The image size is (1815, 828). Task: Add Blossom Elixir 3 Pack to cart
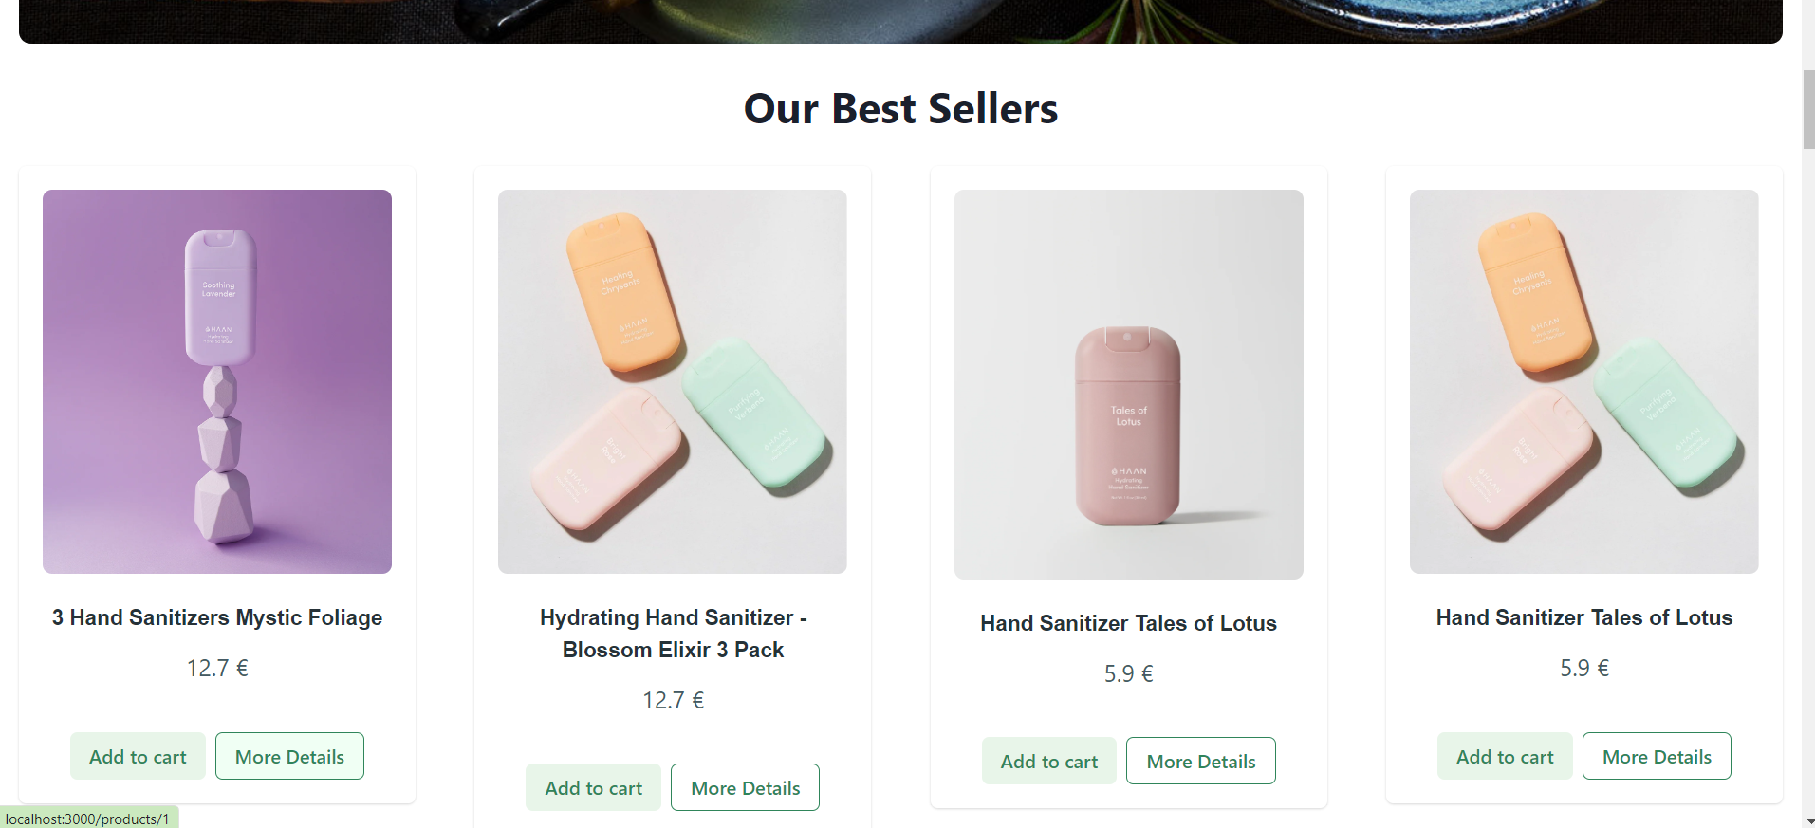[x=592, y=787]
